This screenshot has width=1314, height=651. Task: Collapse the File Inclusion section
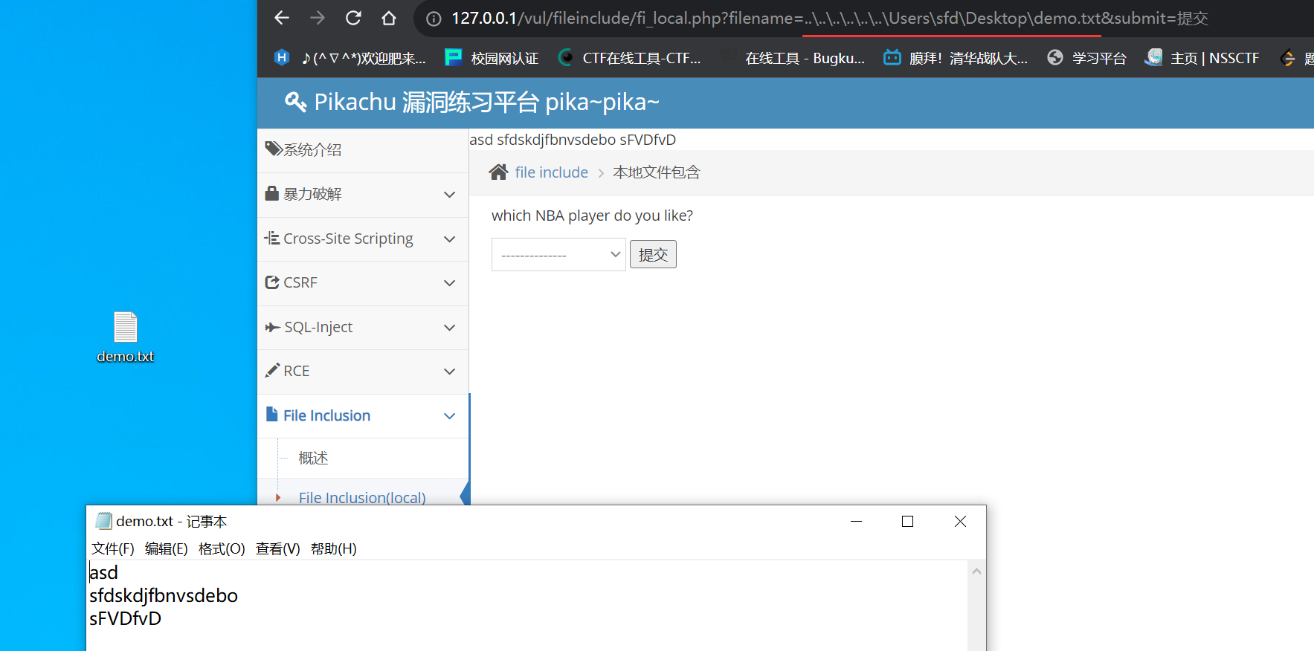[362, 415]
